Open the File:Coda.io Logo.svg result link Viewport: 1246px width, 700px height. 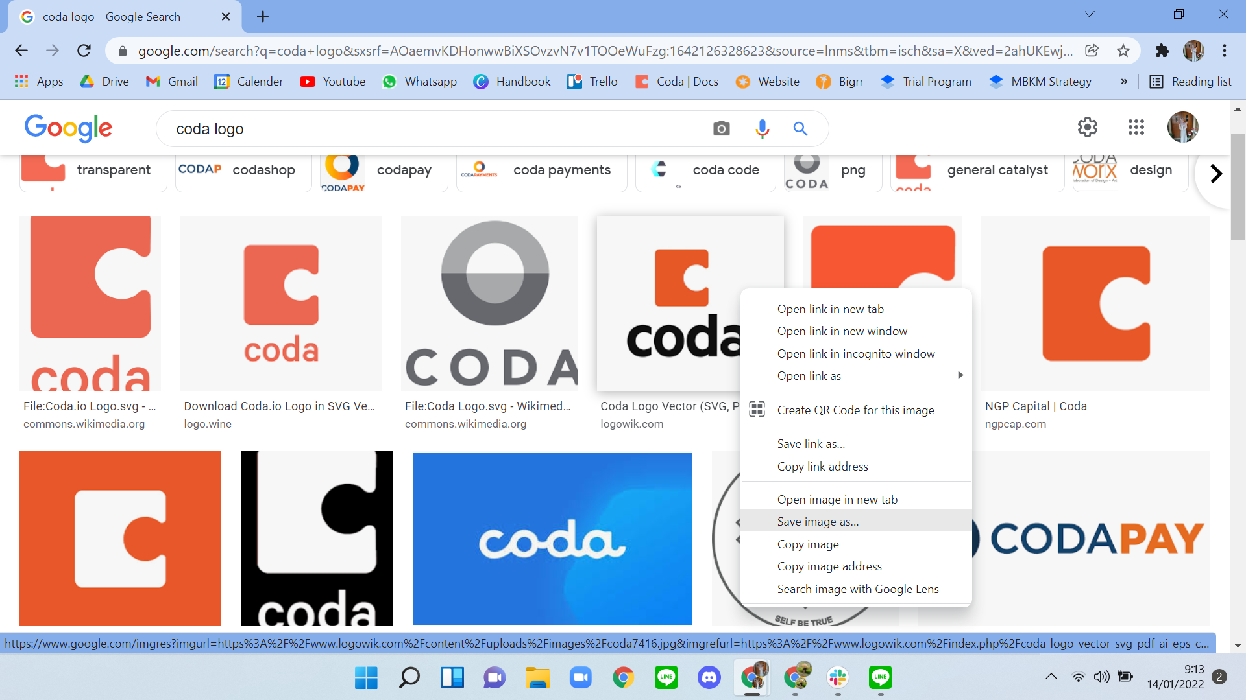point(90,406)
